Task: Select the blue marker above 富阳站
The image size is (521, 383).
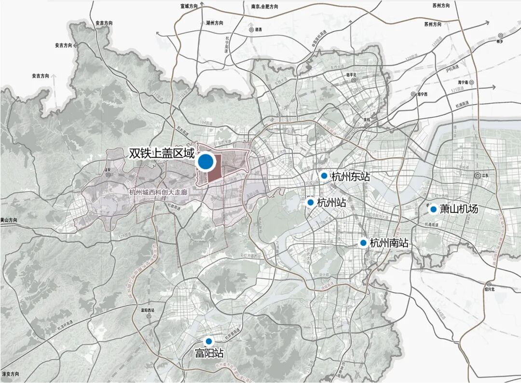Action: (x=209, y=341)
